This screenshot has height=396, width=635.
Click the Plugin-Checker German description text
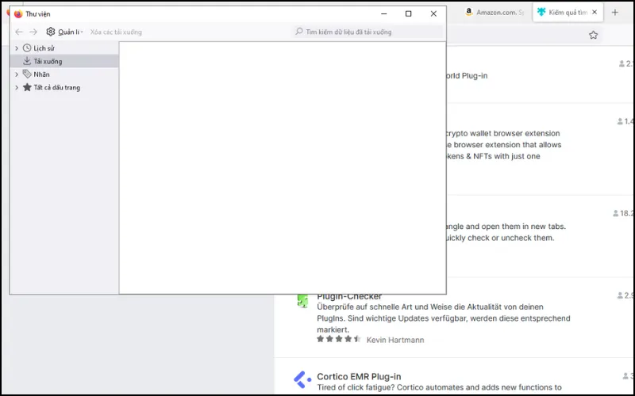(x=444, y=318)
